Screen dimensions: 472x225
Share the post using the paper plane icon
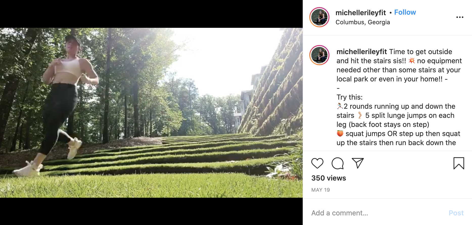358,163
